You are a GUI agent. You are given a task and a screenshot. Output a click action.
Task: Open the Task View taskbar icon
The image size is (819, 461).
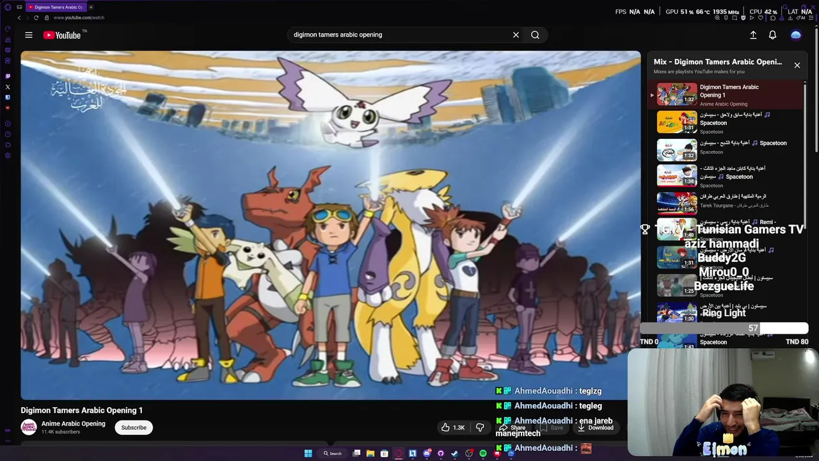356,453
